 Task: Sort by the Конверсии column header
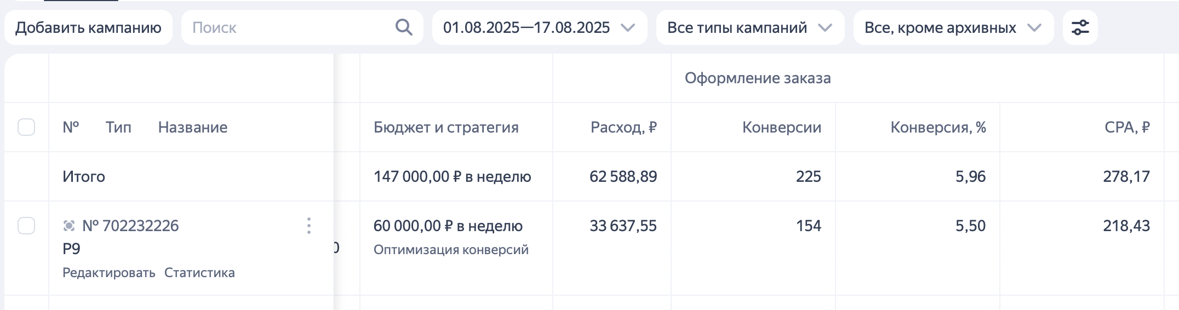(782, 127)
